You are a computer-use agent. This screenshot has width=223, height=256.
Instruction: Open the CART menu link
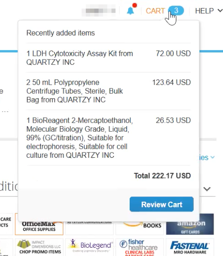[x=156, y=11]
